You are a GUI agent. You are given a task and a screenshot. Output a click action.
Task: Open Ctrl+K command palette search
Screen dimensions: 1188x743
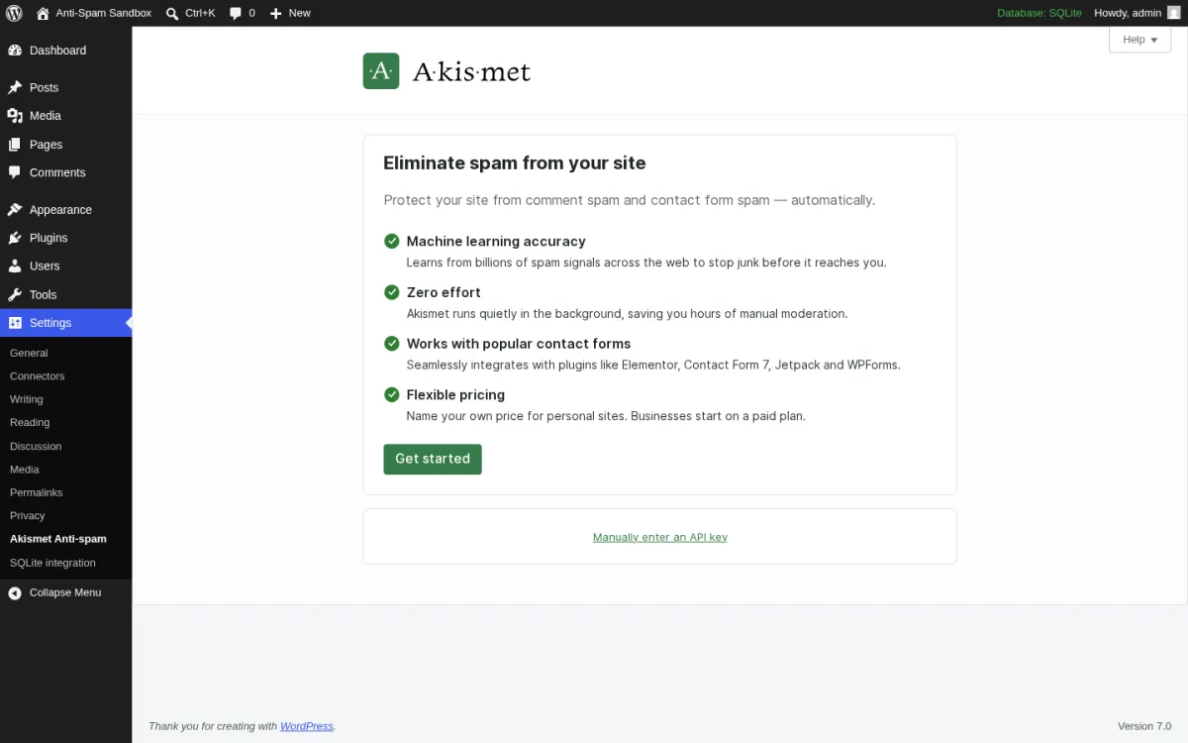pos(190,13)
